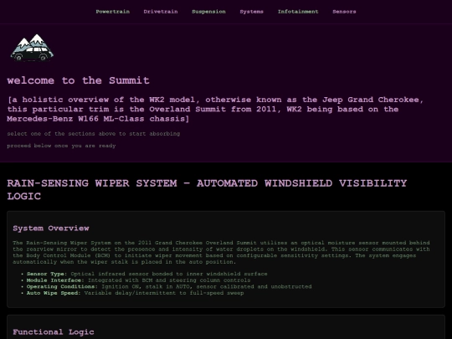Click the Functional Logic heading
The image size is (452, 339).
pos(54,331)
